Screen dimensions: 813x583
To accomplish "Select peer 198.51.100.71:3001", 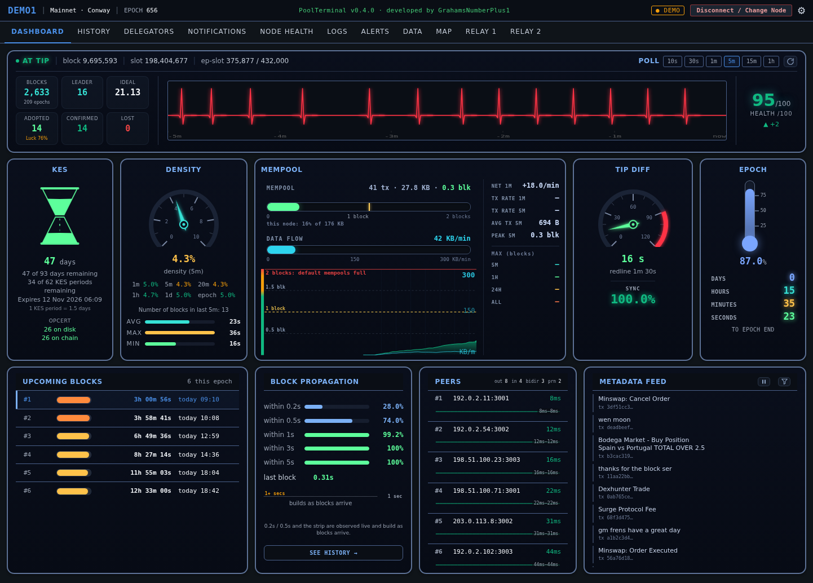I will coord(498,498).
